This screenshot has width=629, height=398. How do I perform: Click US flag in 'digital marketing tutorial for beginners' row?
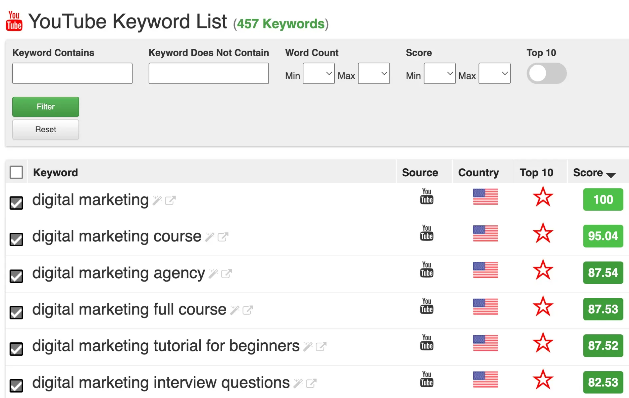pyautogui.click(x=485, y=343)
